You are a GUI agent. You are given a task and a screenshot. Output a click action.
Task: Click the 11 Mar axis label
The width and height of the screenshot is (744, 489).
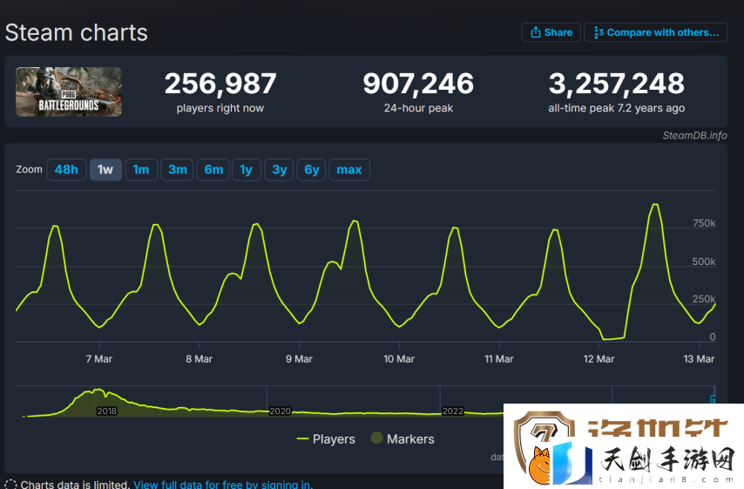point(498,359)
